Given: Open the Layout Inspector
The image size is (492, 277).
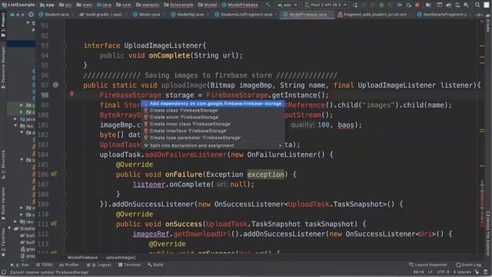Looking at the screenshot, I should click(x=428, y=265).
